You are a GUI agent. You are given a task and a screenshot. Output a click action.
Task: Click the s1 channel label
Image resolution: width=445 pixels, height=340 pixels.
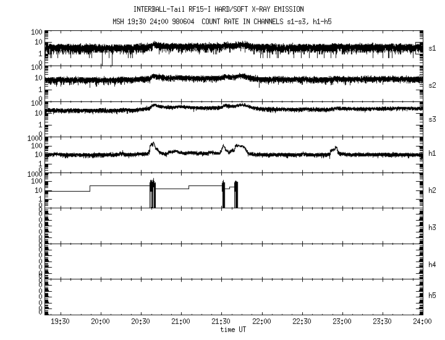coord(433,48)
